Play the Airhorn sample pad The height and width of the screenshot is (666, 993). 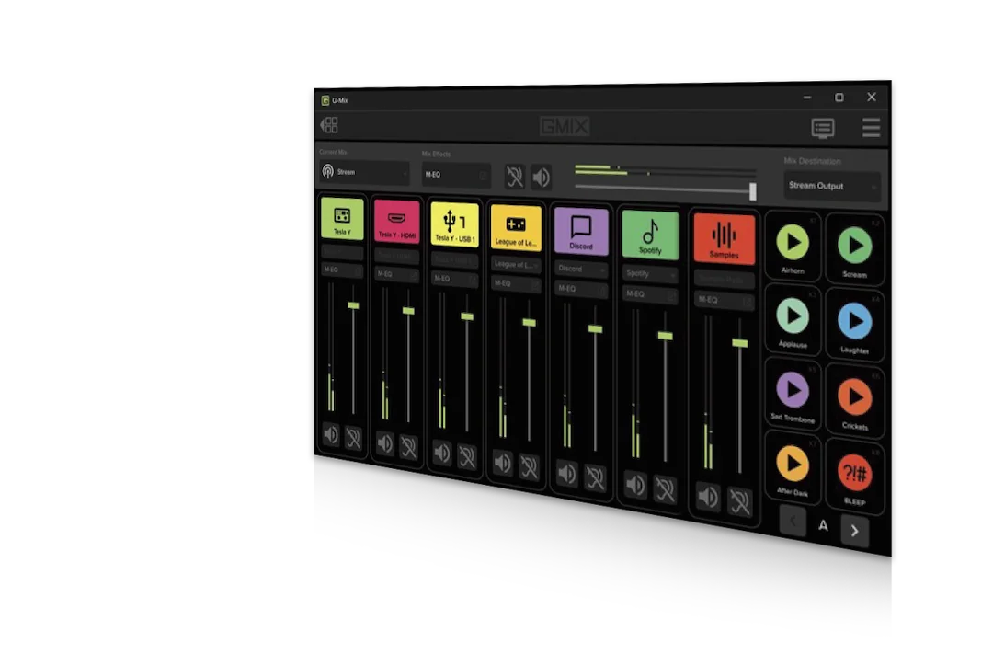793,242
